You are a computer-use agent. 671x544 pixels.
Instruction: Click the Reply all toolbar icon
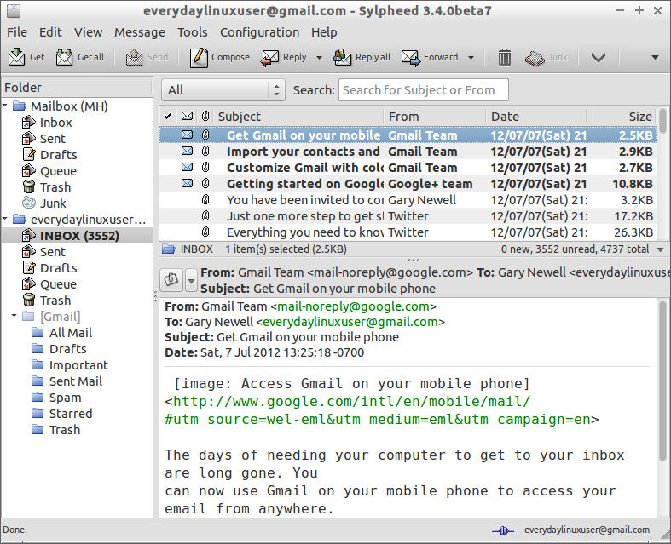[x=343, y=57]
